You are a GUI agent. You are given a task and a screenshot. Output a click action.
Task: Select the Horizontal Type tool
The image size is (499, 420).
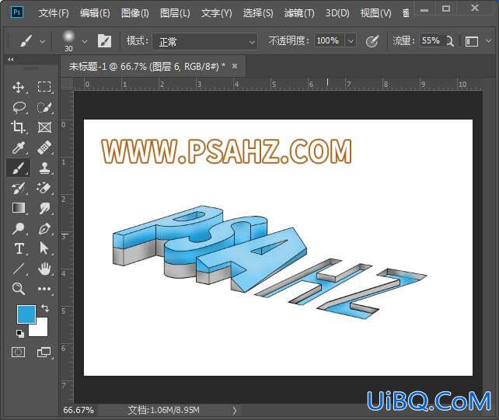tap(19, 248)
